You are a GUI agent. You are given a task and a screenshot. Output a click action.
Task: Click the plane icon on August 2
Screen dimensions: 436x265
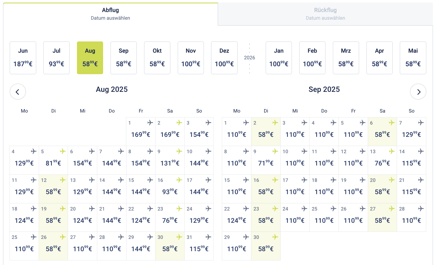pyautogui.click(x=179, y=123)
